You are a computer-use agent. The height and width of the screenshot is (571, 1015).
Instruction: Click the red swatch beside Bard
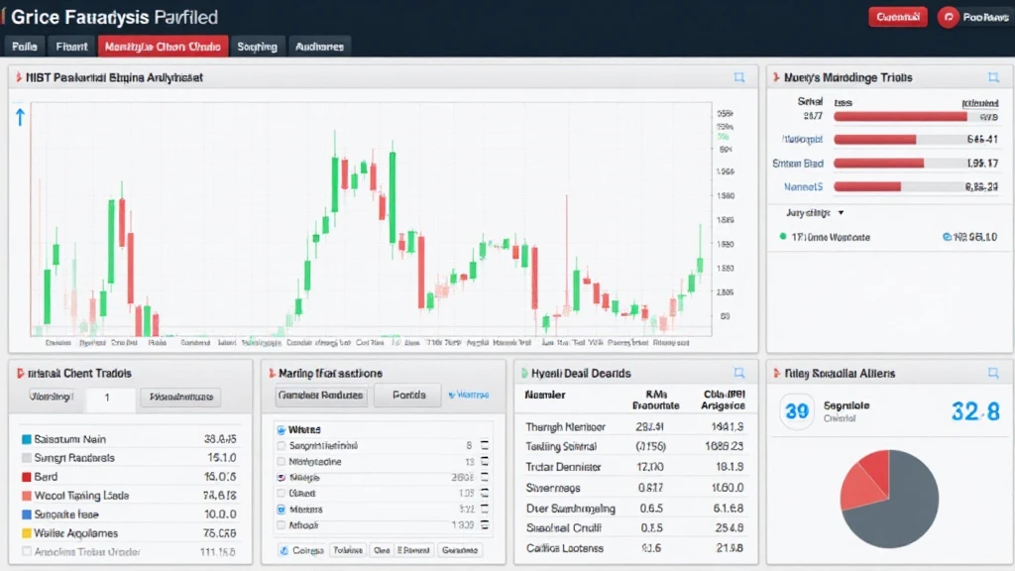coord(27,477)
